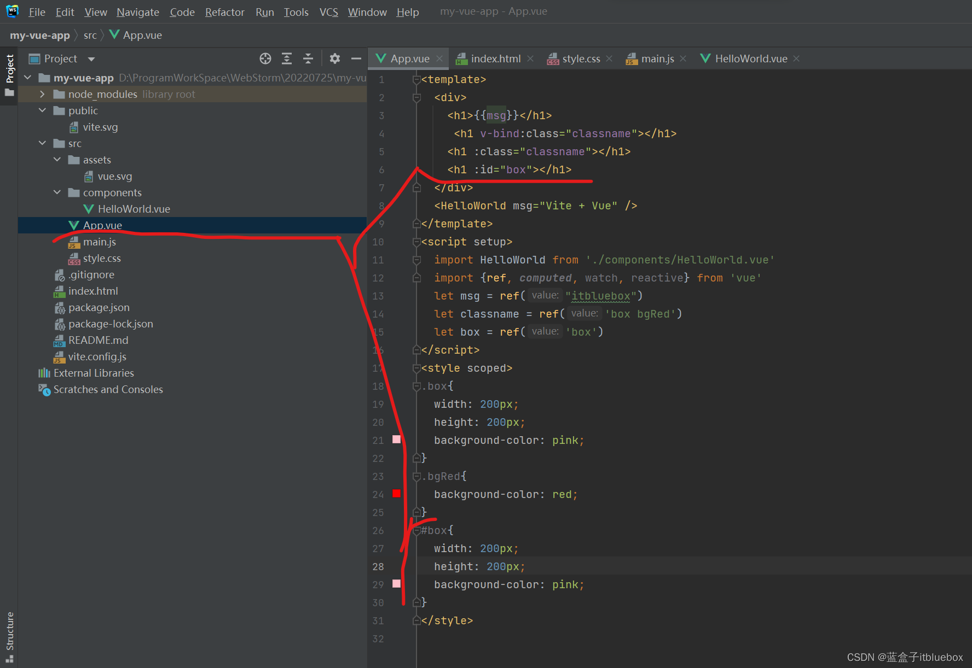
Task: Open the Run menu
Action: pyautogui.click(x=265, y=12)
